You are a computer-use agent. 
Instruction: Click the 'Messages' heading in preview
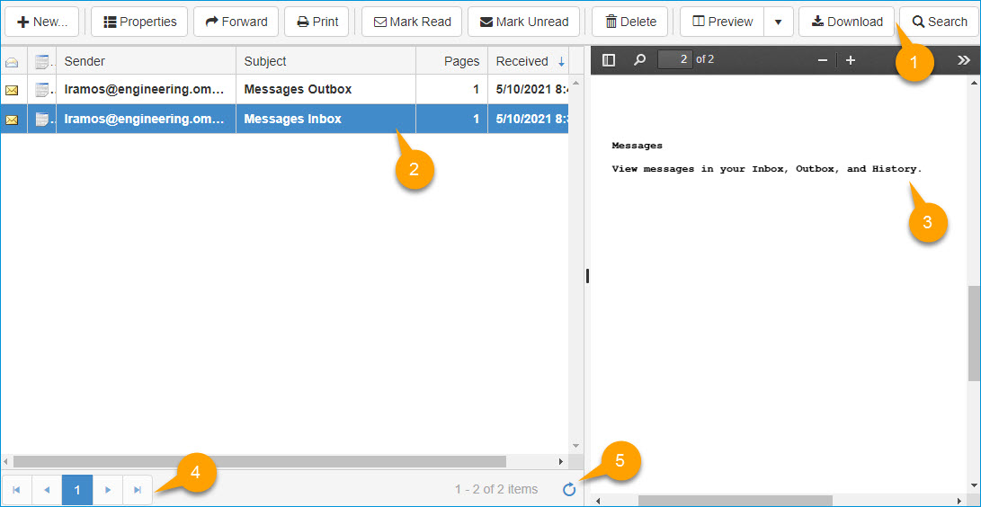pyautogui.click(x=637, y=146)
